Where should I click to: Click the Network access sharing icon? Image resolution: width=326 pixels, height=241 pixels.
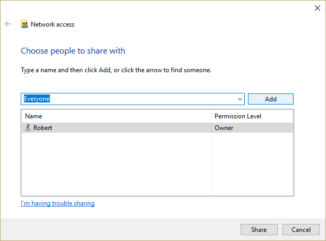(x=24, y=24)
